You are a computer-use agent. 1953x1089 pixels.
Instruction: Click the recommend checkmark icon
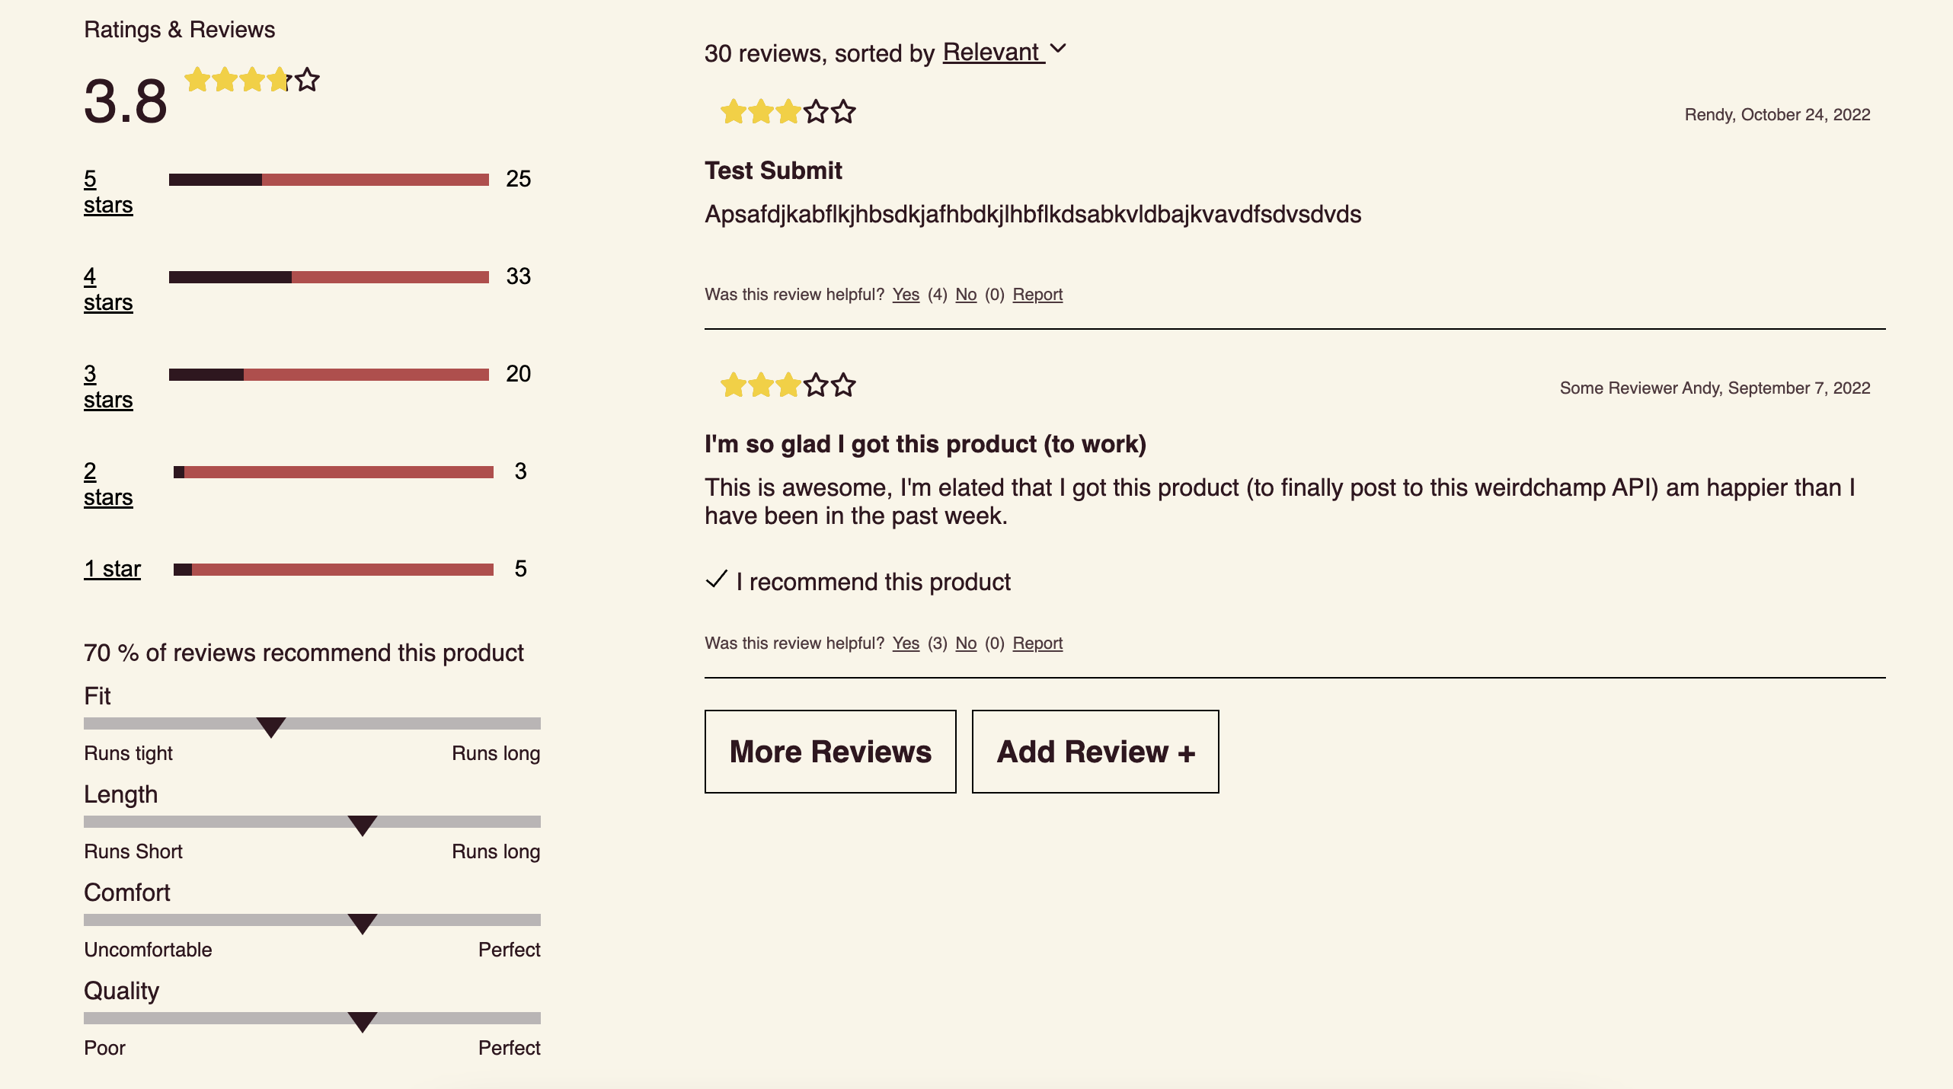pyautogui.click(x=716, y=580)
